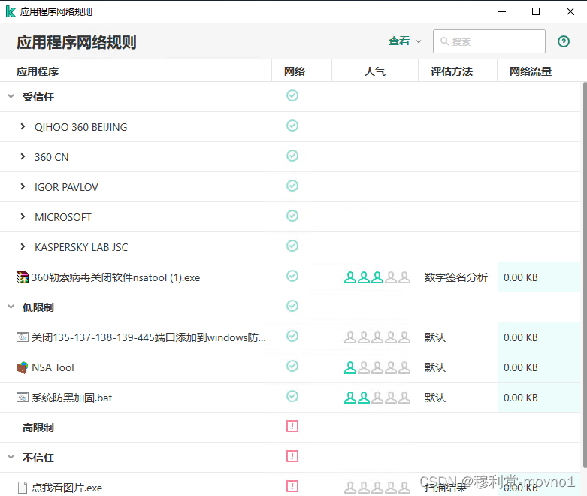
Task: Collapse the 不信任 group
Action: [11, 457]
